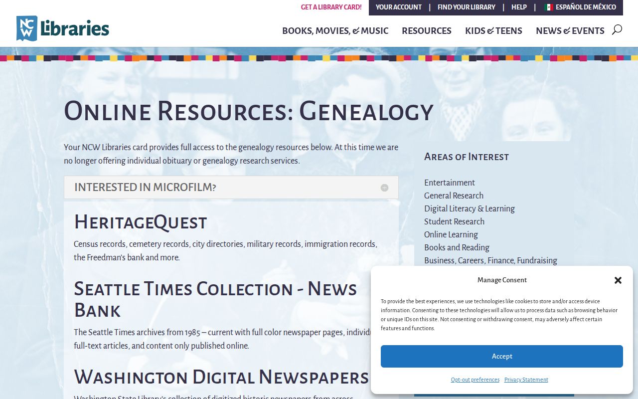Click Get a Library Card link

(331, 7)
